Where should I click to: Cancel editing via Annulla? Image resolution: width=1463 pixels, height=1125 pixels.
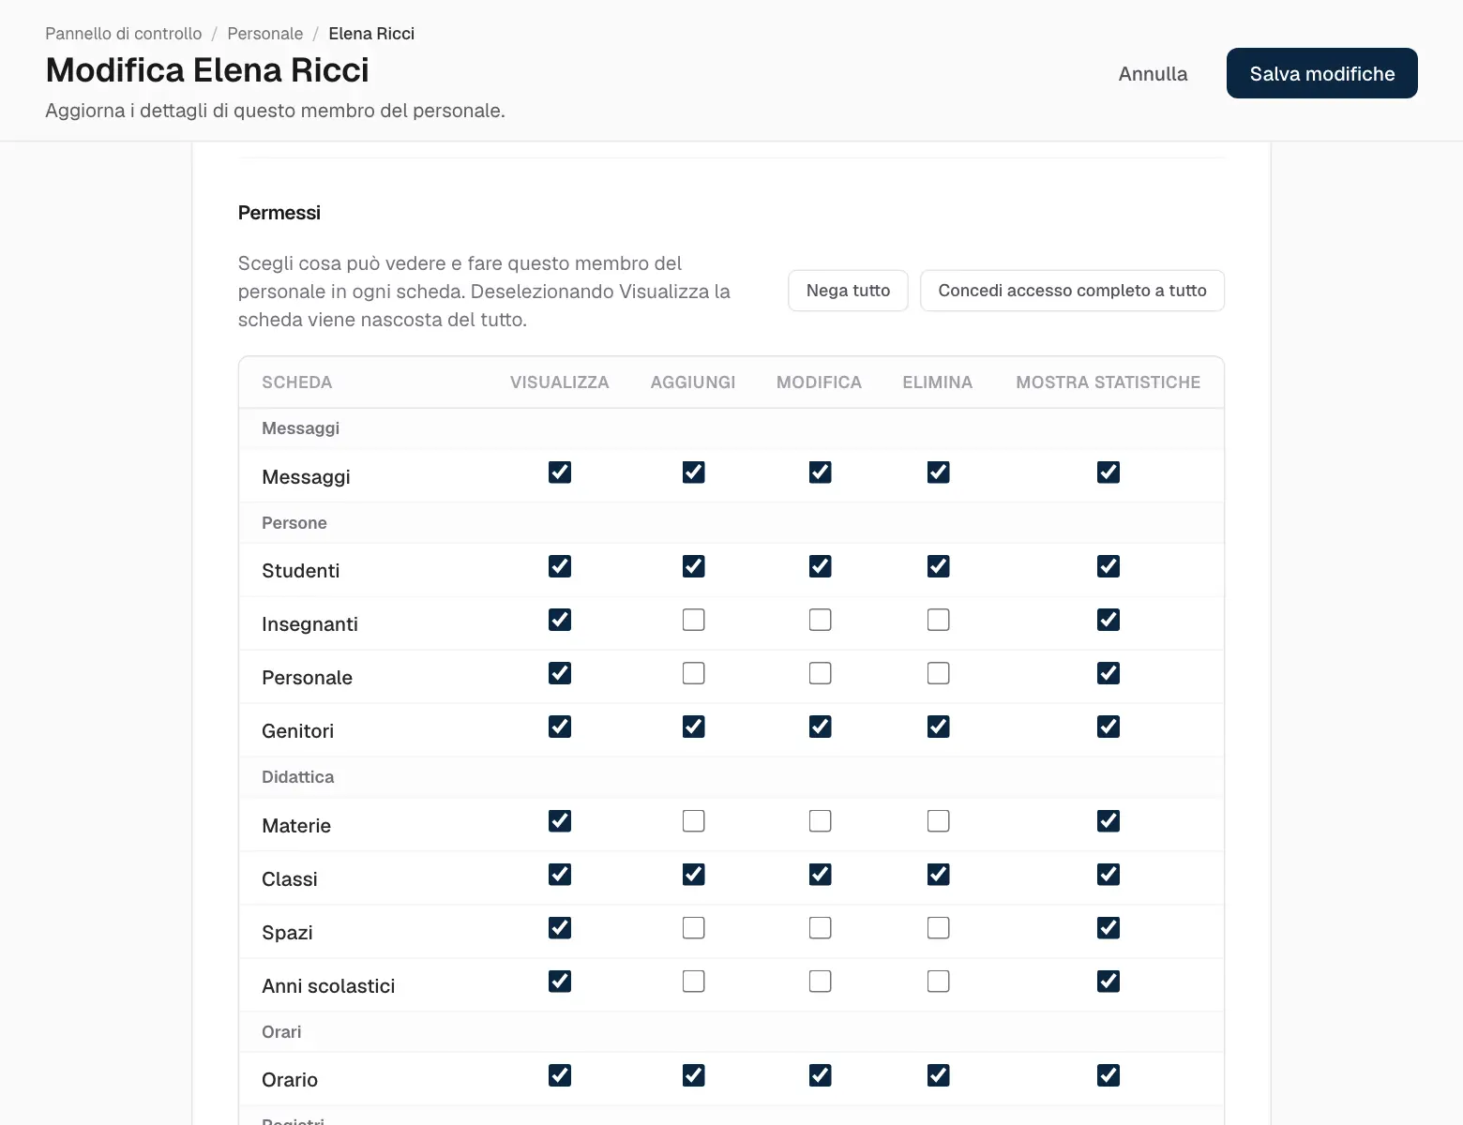(x=1153, y=73)
